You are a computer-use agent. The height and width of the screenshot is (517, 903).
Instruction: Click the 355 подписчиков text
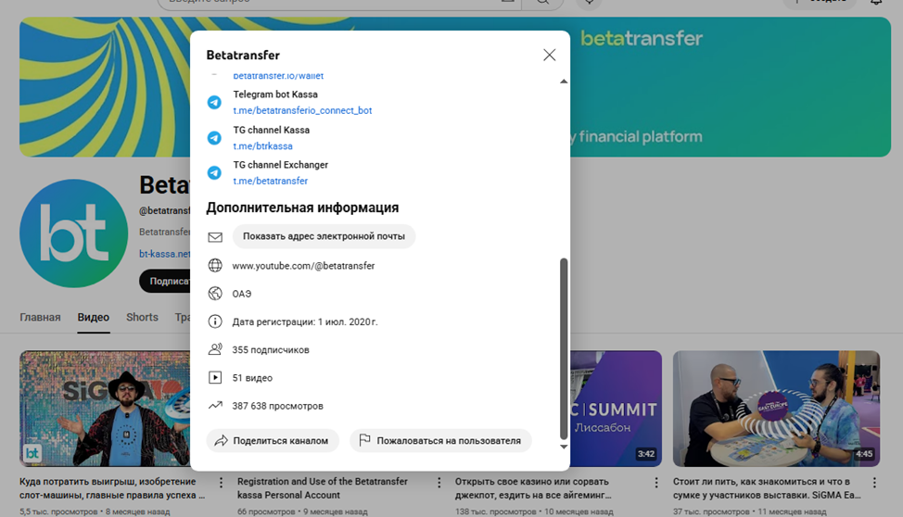pyautogui.click(x=271, y=350)
